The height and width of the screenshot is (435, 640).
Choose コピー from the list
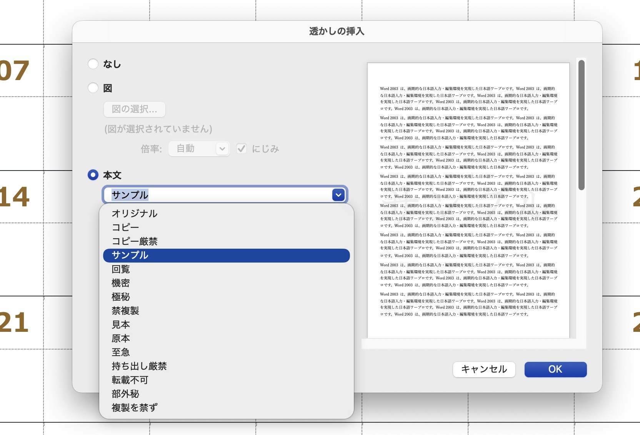tap(227, 228)
